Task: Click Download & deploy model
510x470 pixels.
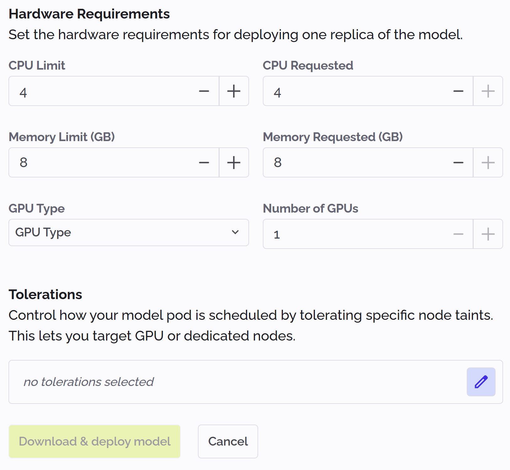Action: point(94,441)
